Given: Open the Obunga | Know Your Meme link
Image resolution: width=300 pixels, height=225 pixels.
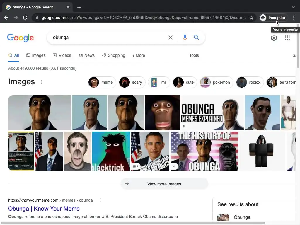Looking at the screenshot, I should (x=44, y=209).
